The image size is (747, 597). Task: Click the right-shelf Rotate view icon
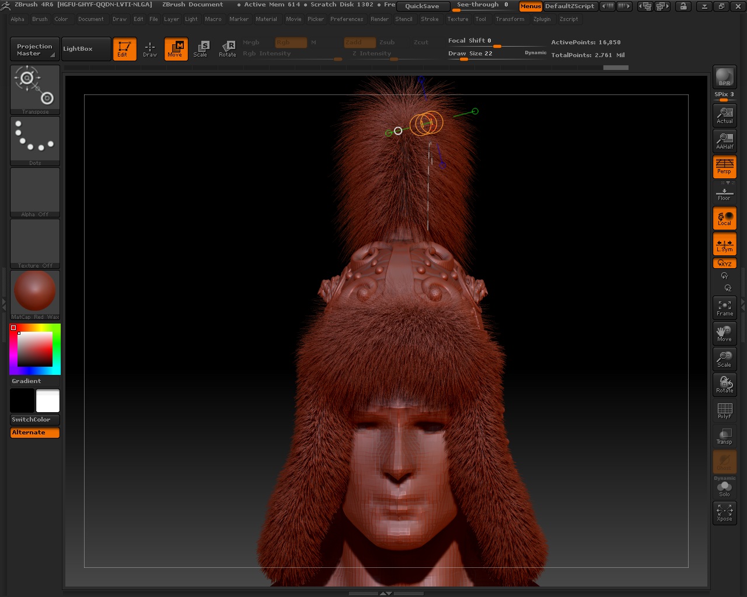tap(724, 385)
